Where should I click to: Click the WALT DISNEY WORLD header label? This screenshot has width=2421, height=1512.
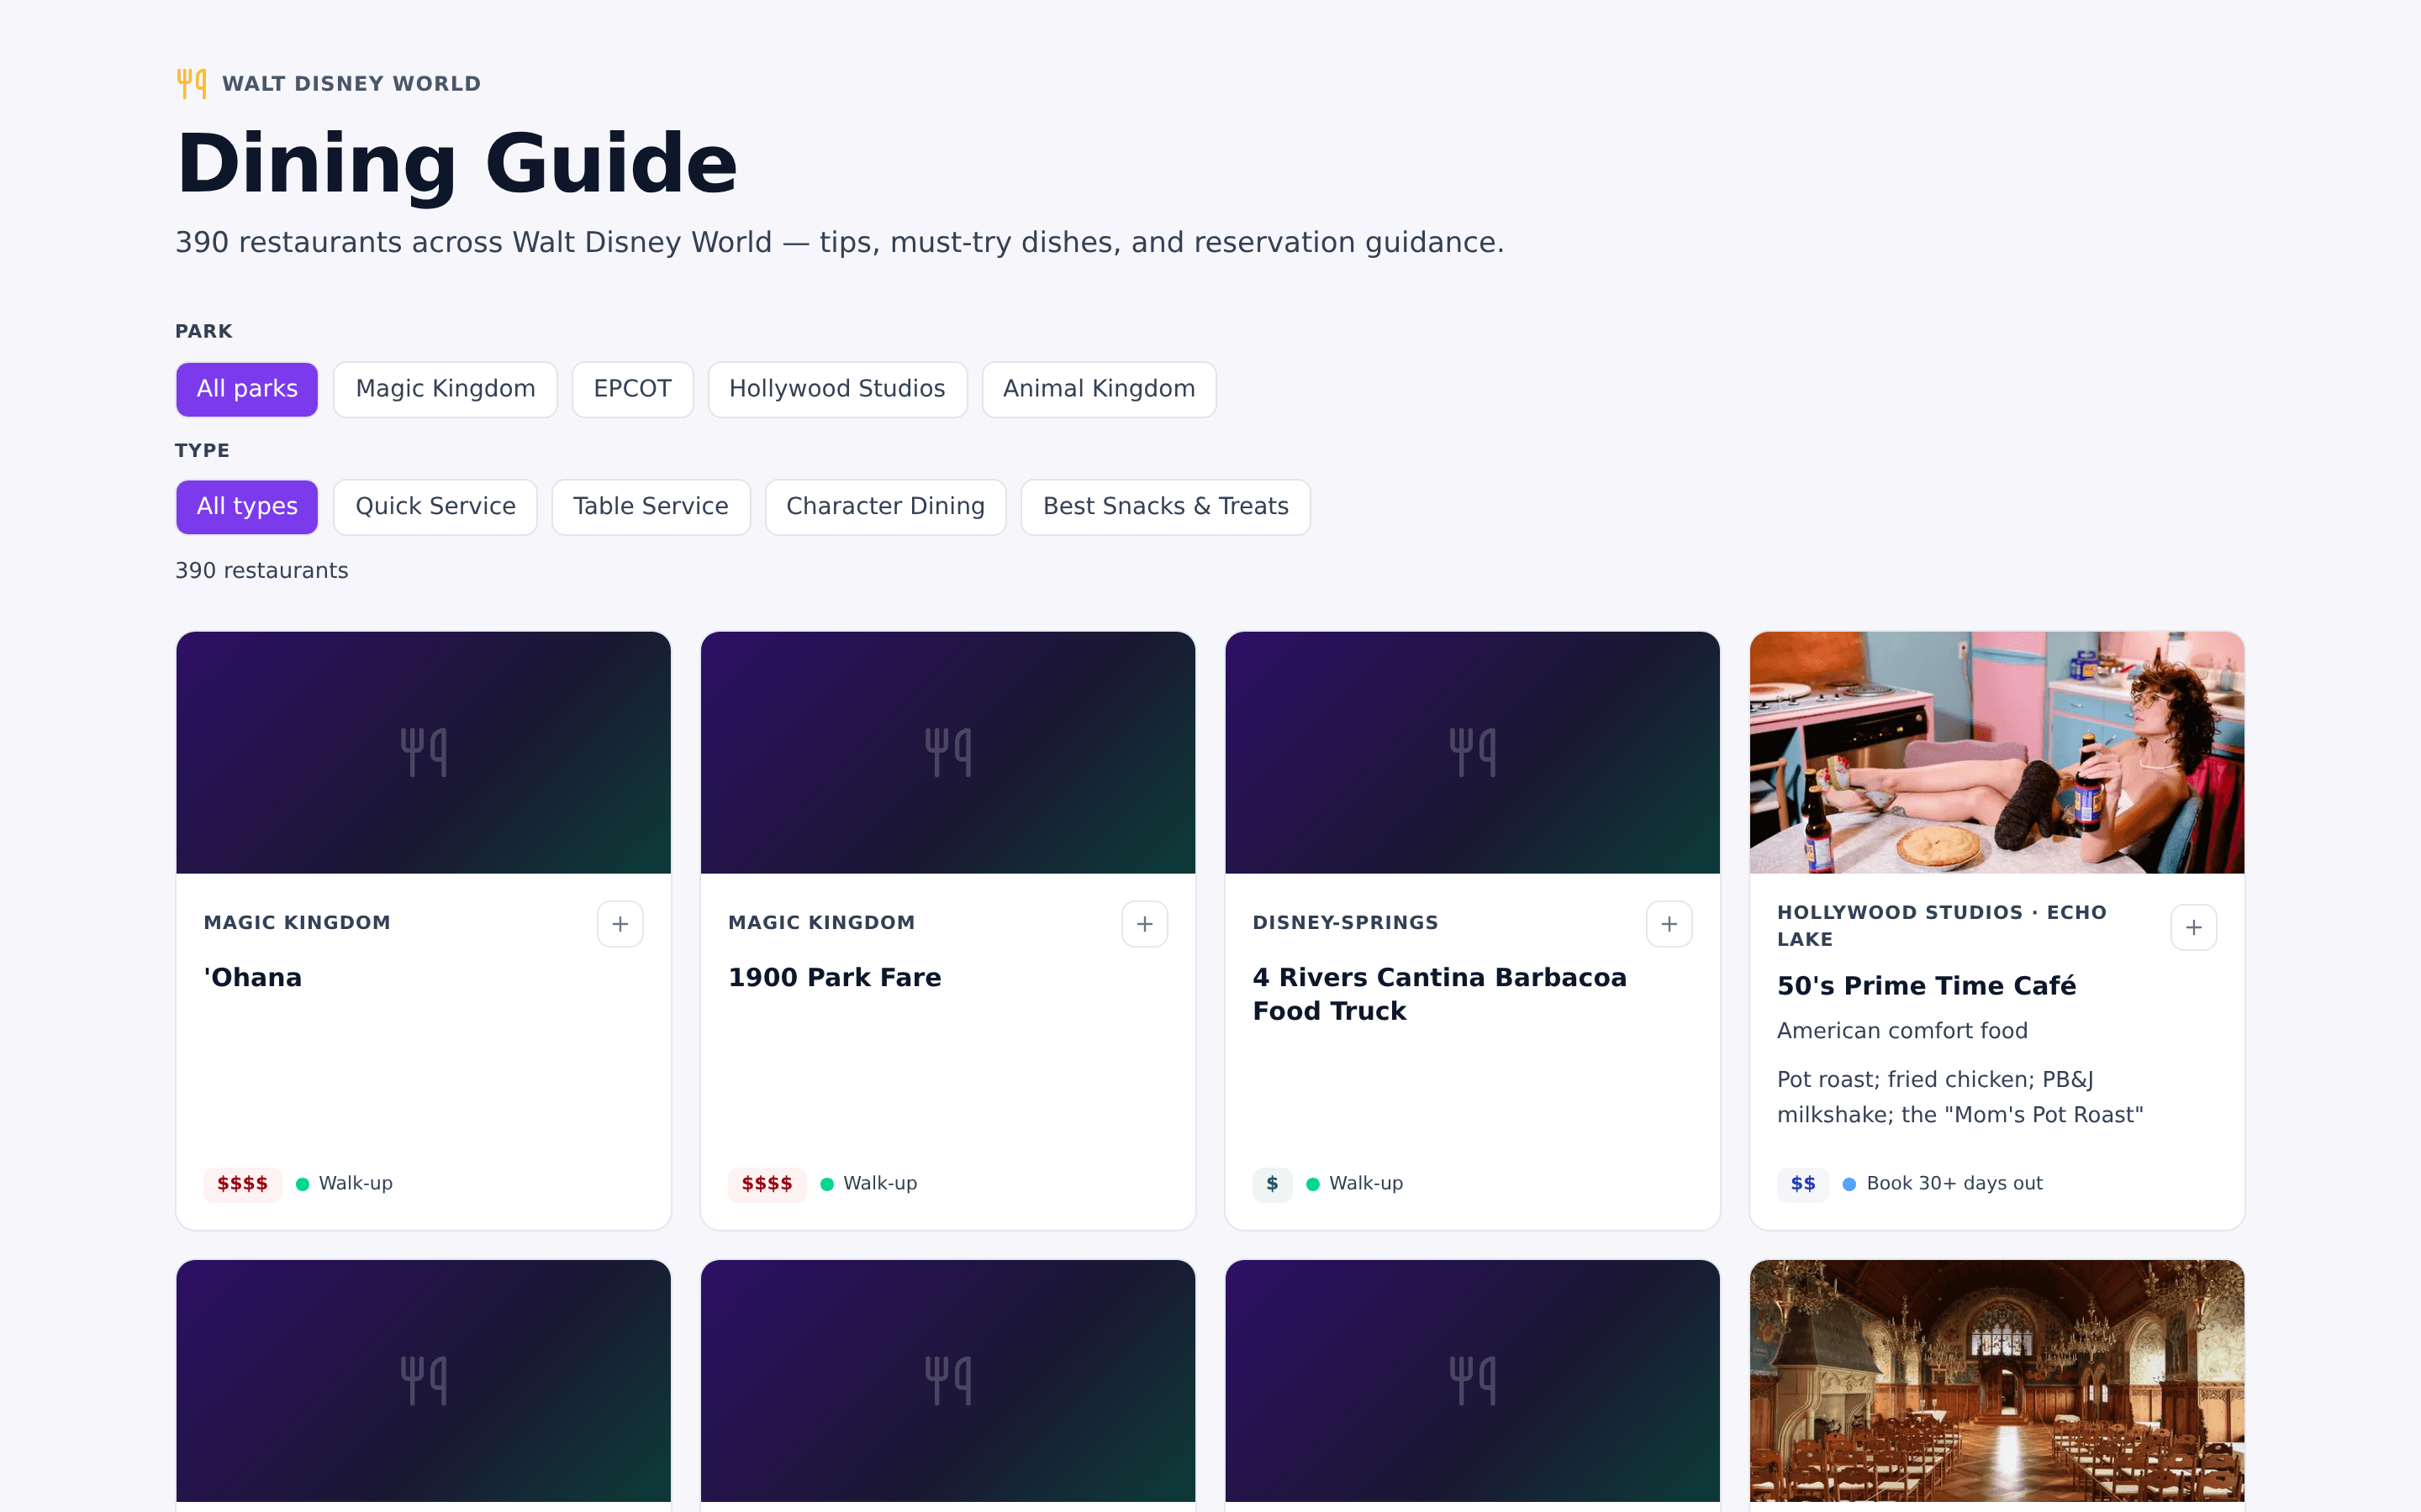pos(351,84)
